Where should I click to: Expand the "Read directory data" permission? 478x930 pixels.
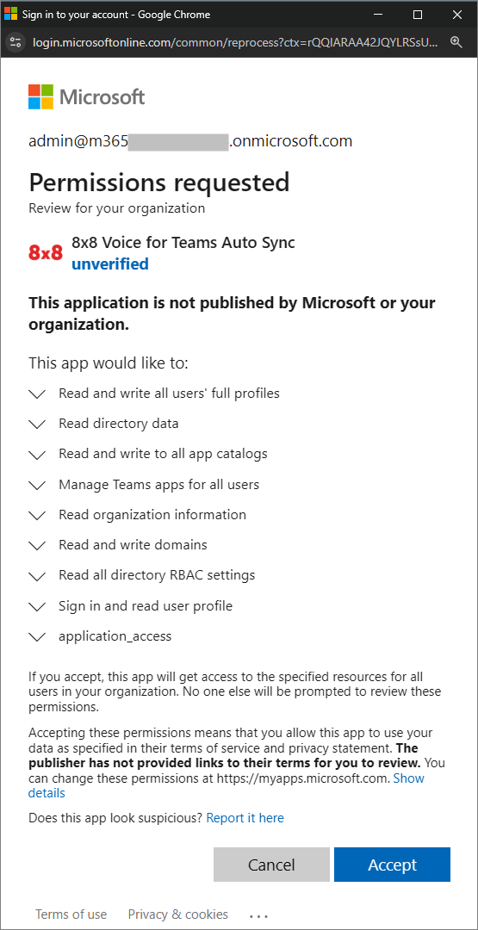(37, 424)
